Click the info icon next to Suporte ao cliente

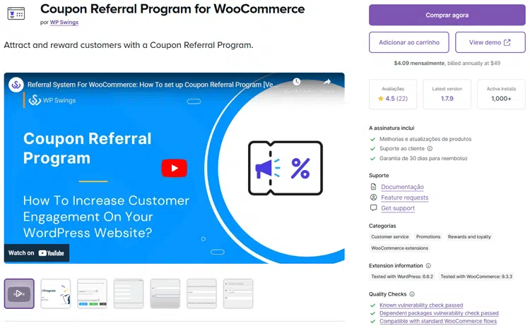(x=430, y=148)
